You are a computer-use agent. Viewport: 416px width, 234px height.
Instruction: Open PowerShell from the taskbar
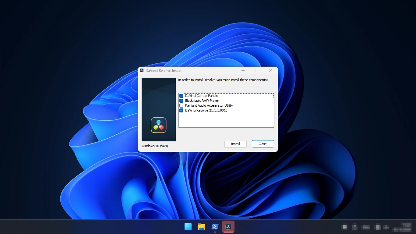215,227
